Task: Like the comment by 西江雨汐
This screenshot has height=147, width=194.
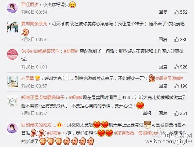Action: (x=177, y=12)
